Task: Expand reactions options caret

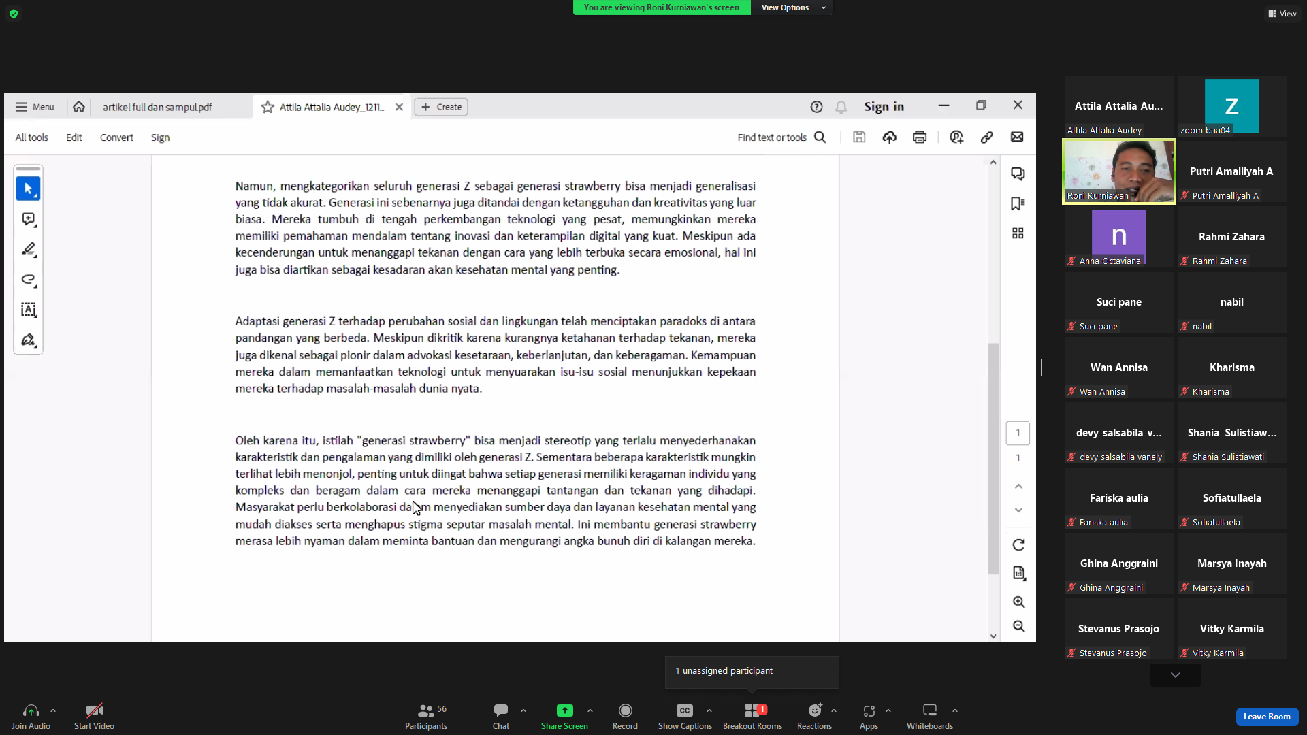Action: tap(834, 710)
